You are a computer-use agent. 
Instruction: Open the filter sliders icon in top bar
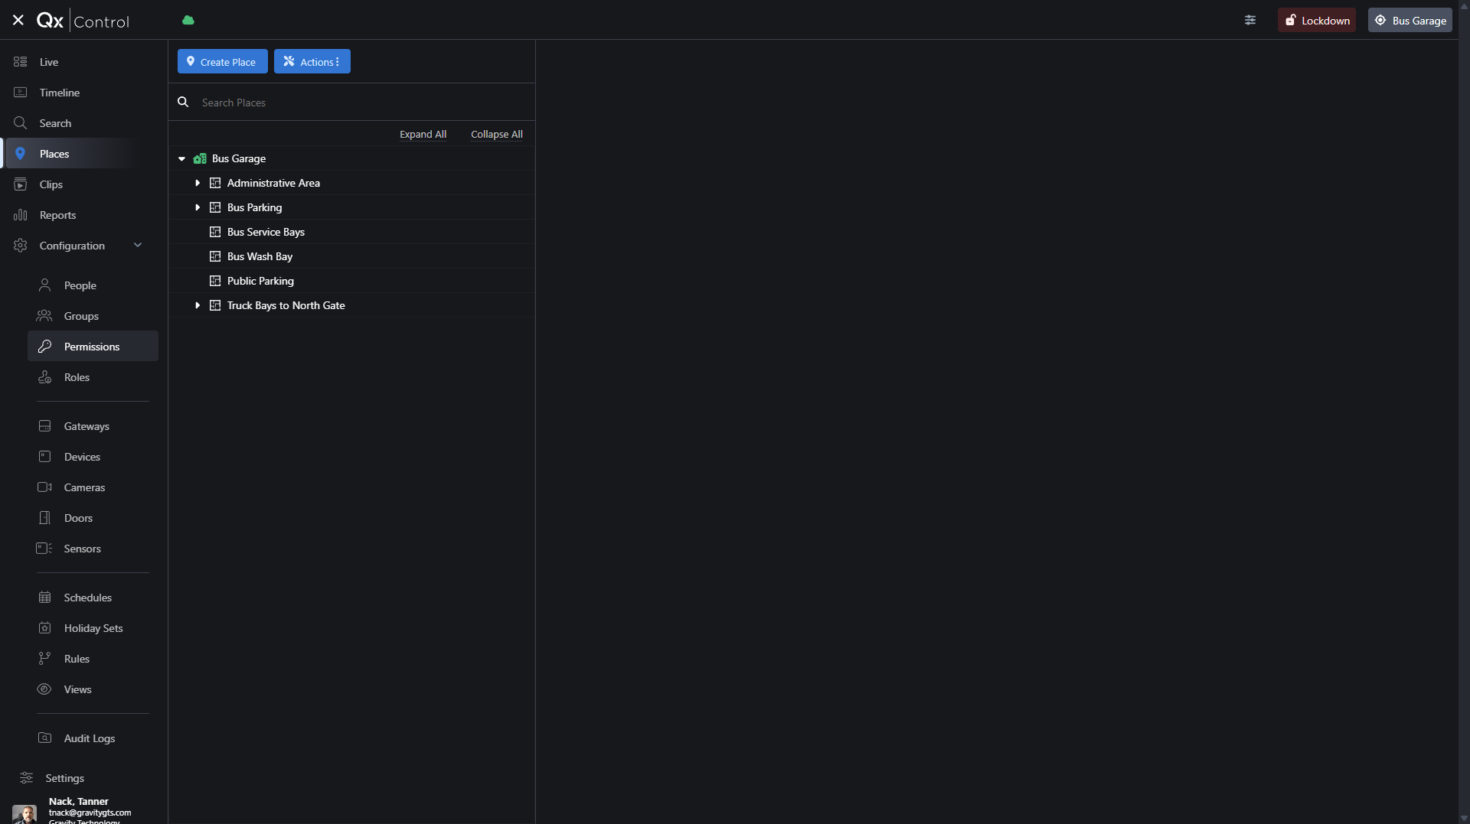tap(1250, 21)
